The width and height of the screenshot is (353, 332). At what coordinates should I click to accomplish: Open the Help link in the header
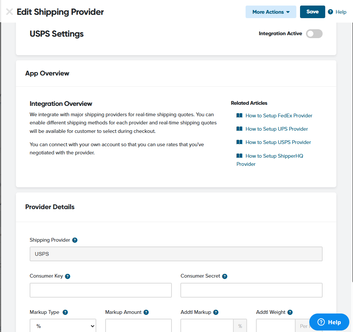tap(337, 12)
